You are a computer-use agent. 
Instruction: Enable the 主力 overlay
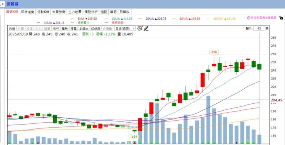point(39,29)
